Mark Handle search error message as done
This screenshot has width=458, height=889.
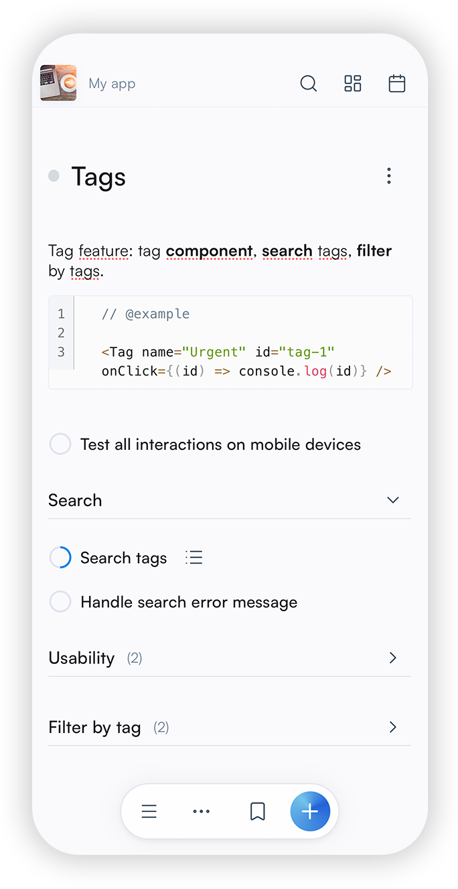[60, 602]
